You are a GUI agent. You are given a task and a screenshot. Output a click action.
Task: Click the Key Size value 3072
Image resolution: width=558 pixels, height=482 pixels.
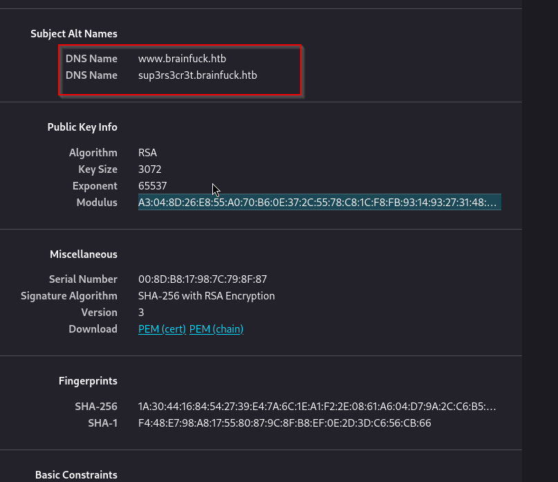point(149,169)
